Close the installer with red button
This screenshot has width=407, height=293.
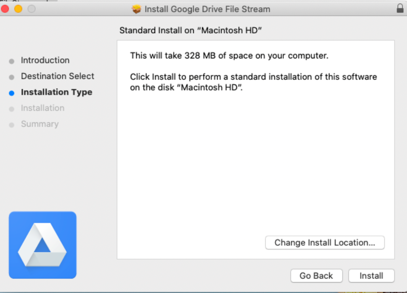[x=5, y=9]
